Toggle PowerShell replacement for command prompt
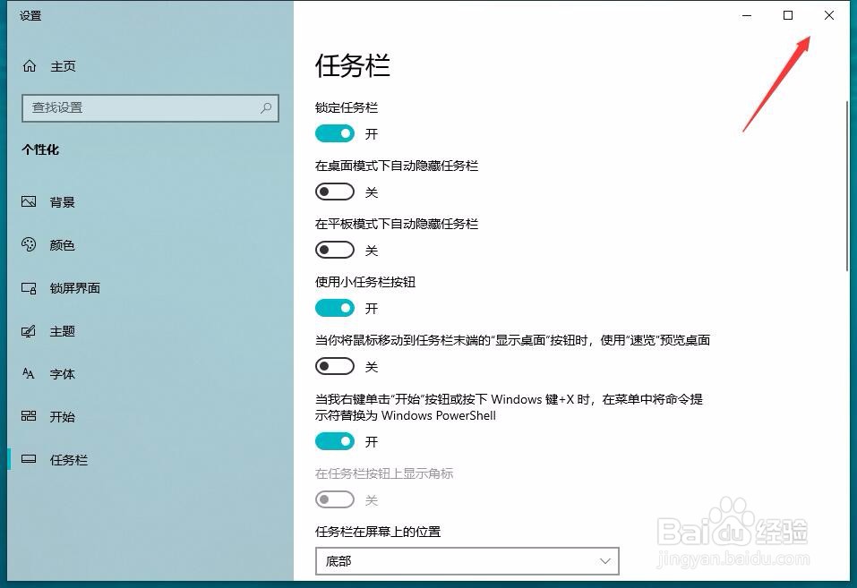Viewport: 857px width, 588px height. (x=335, y=440)
